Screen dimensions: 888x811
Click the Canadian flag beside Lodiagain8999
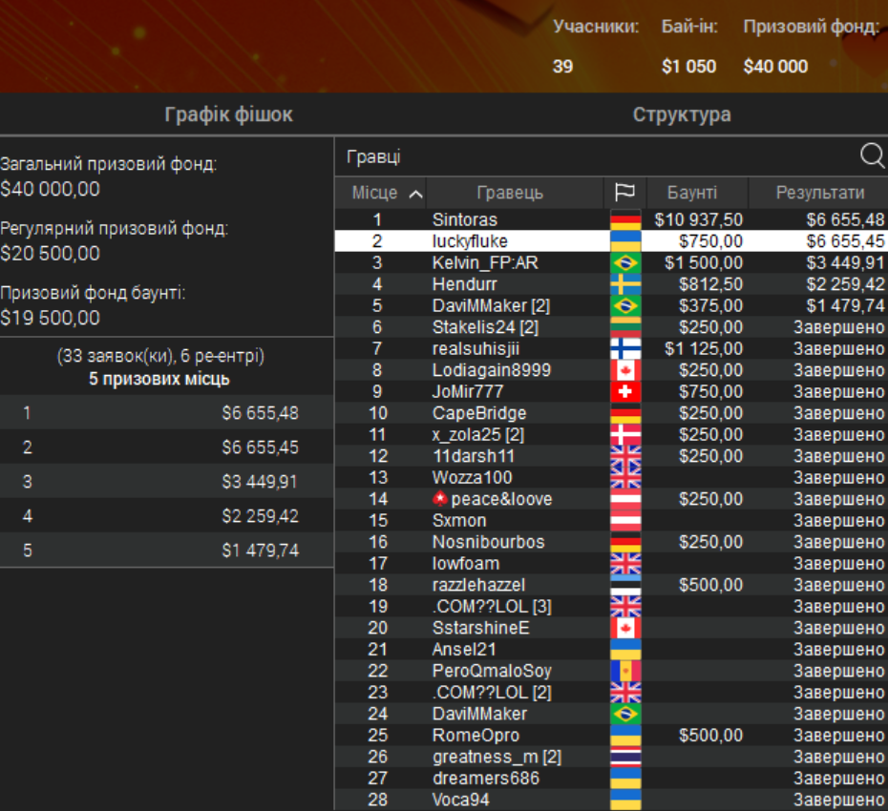625,370
